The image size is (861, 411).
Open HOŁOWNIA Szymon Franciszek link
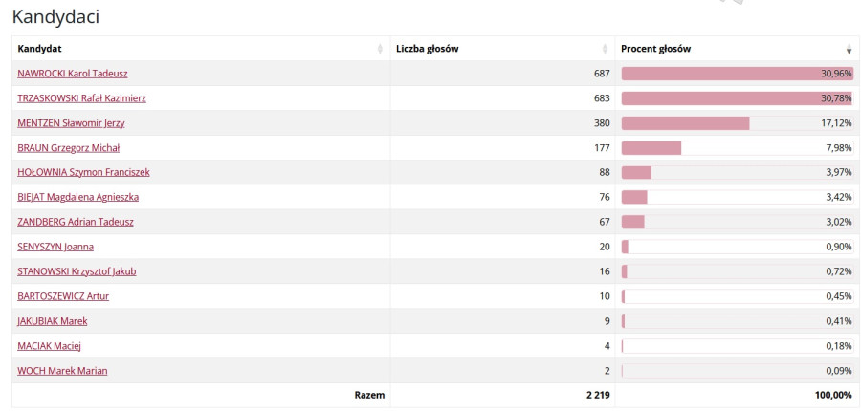(x=83, y=172)
